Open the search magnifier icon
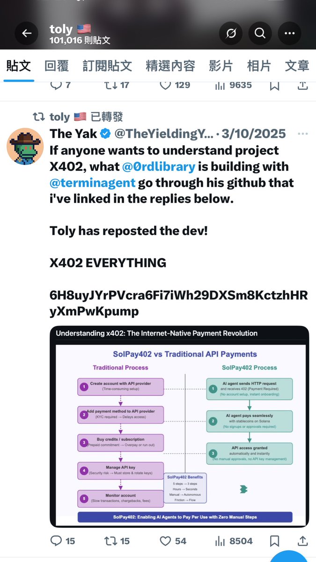 pos(260,34)
